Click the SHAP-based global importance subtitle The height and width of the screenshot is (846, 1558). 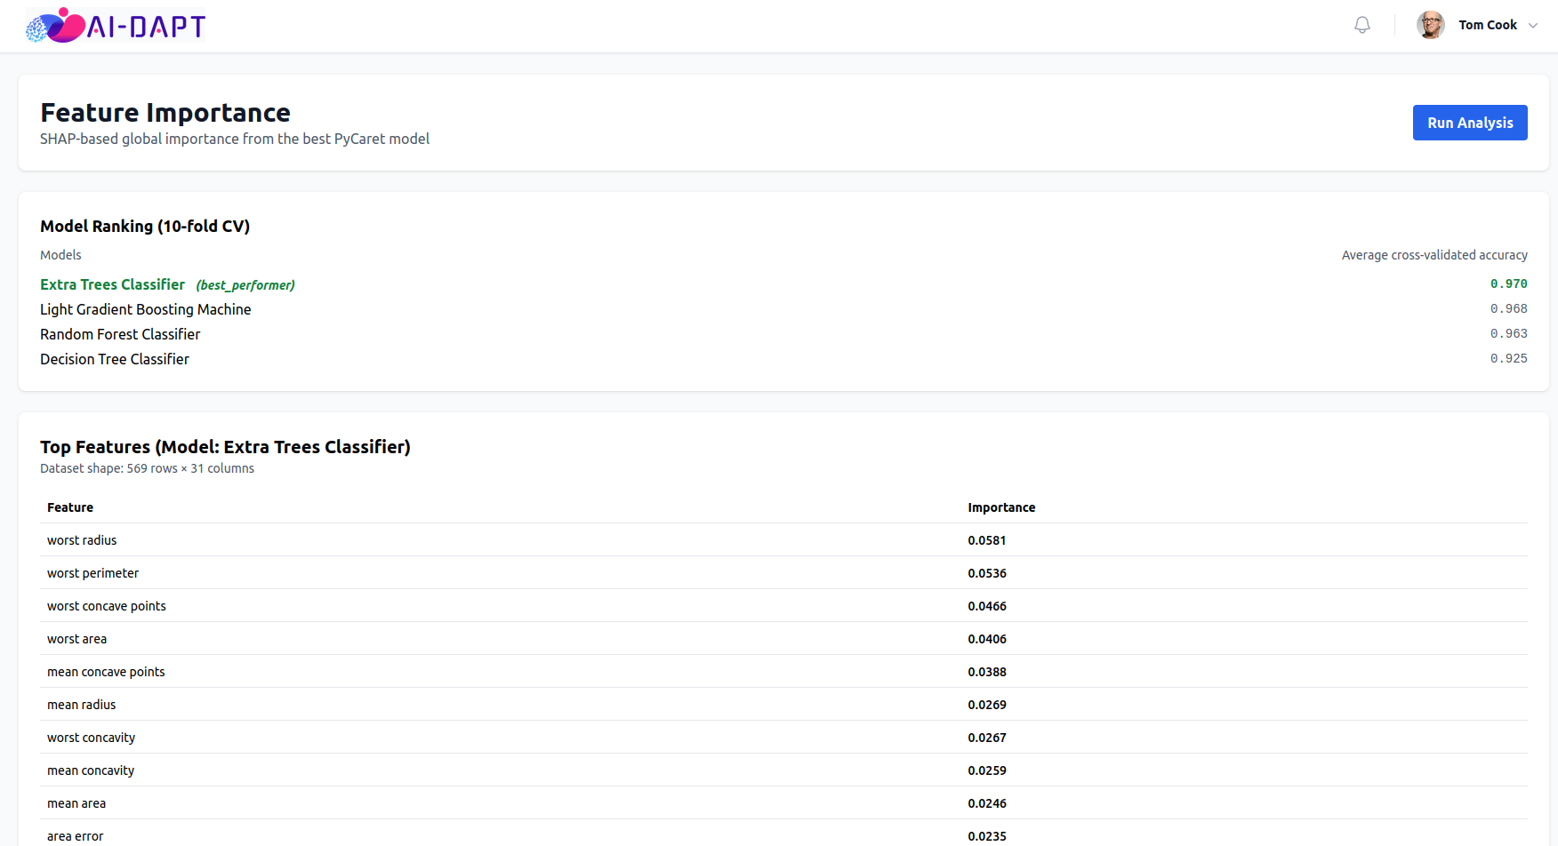pos(235,139)
